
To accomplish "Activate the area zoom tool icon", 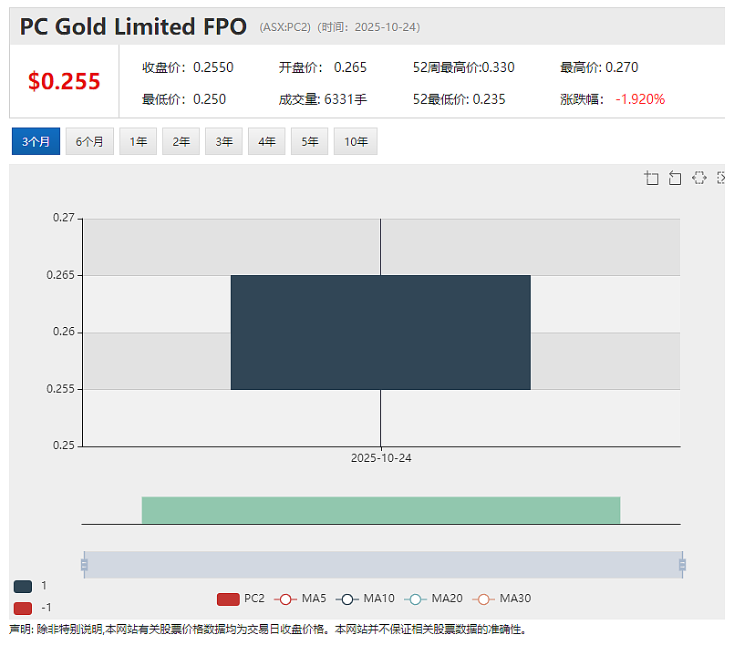I will (x=651, y=178).
